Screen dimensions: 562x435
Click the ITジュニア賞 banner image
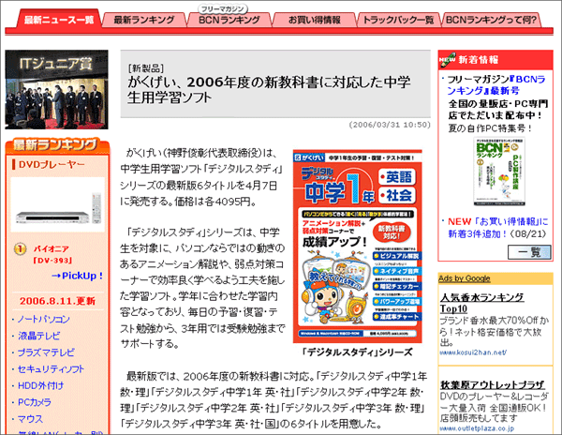56,90
